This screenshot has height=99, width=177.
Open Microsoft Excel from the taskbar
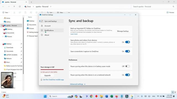tap(111, 96)
